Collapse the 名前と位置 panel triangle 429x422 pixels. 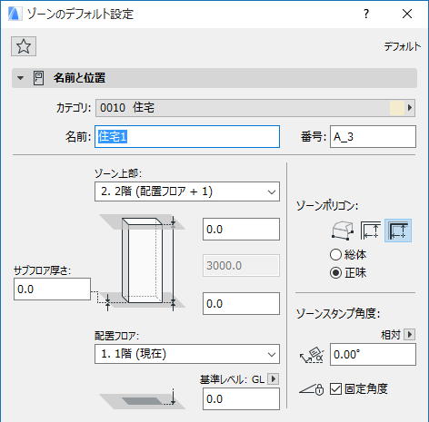[20, 78]
